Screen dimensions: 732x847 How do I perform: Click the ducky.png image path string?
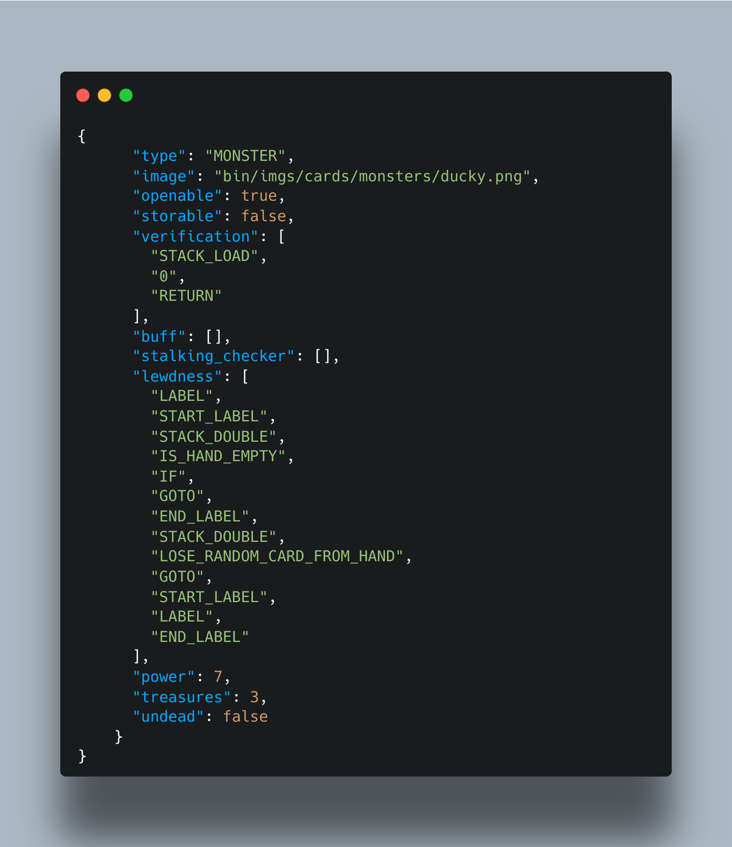point(372,177)
